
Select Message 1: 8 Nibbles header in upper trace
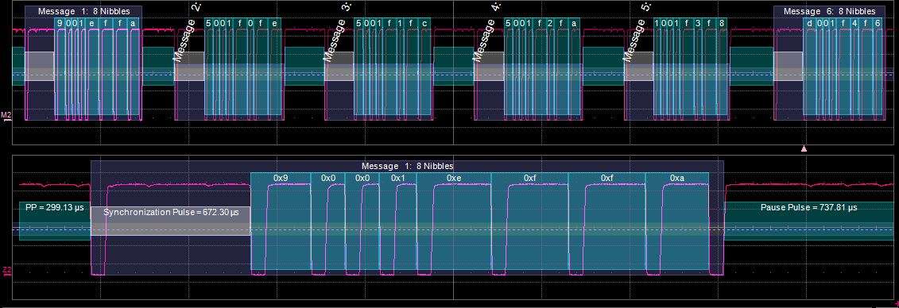83,11
